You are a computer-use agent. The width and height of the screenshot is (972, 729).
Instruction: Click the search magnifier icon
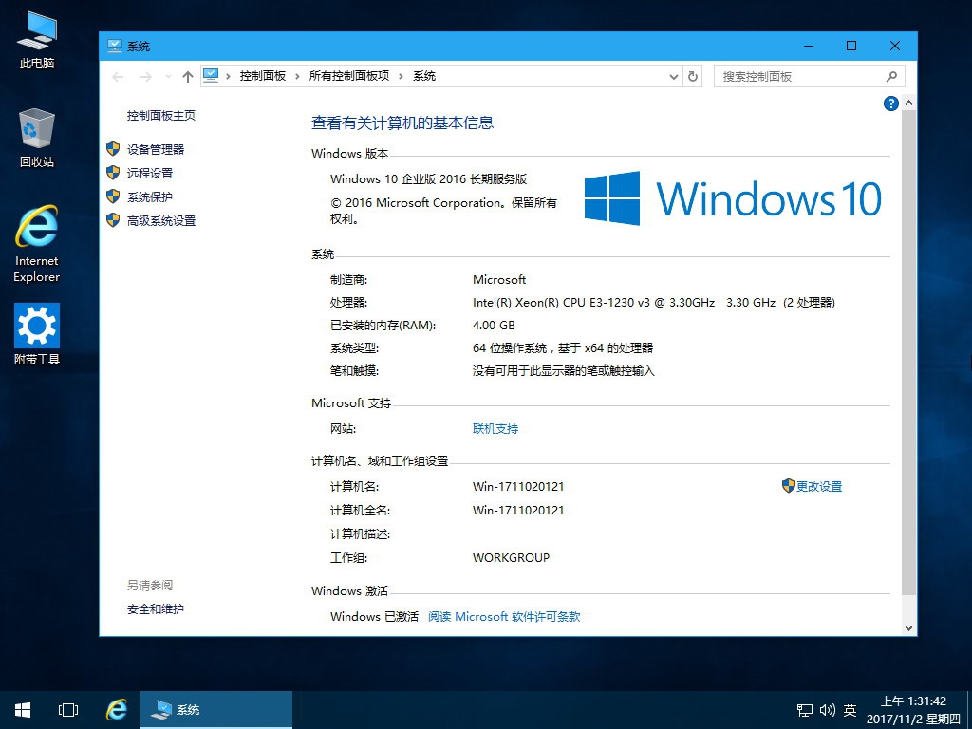pyautogui.click(x=891, y=77)
